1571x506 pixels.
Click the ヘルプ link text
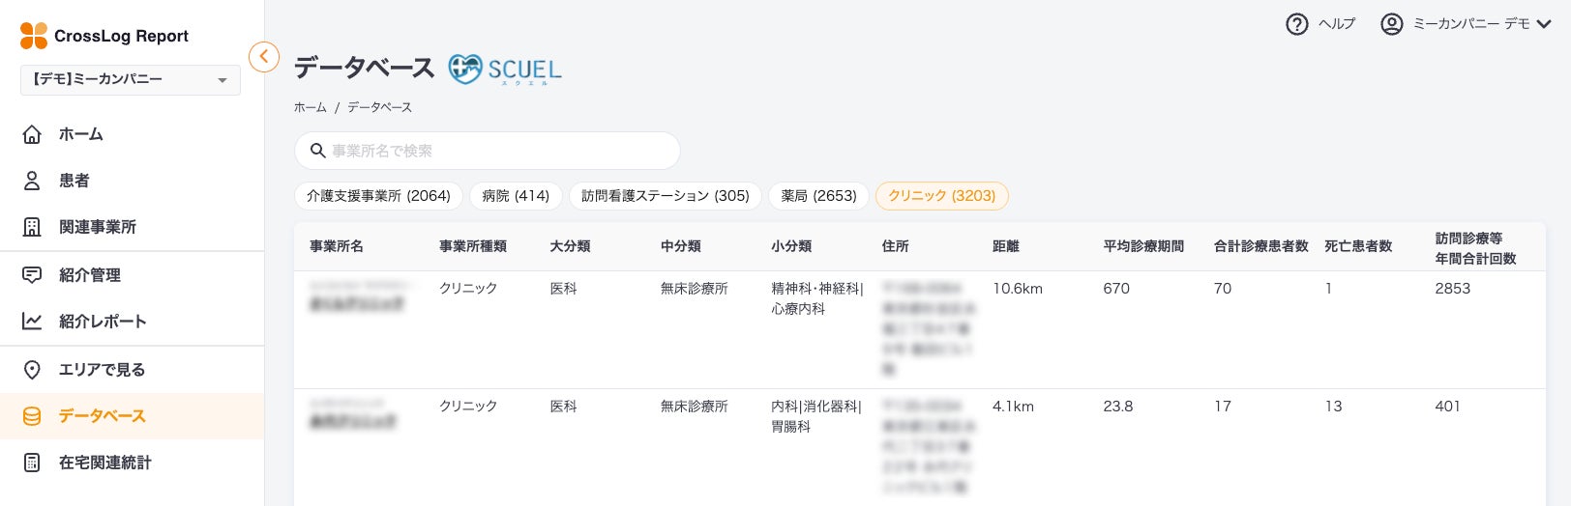[1337, 24]
